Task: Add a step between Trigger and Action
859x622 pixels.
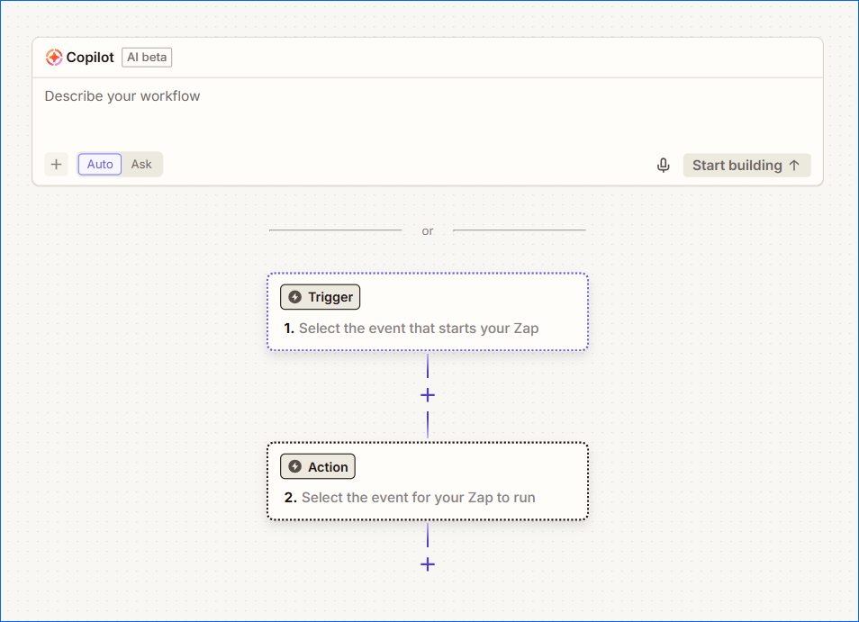Action: tap(428, 395)
